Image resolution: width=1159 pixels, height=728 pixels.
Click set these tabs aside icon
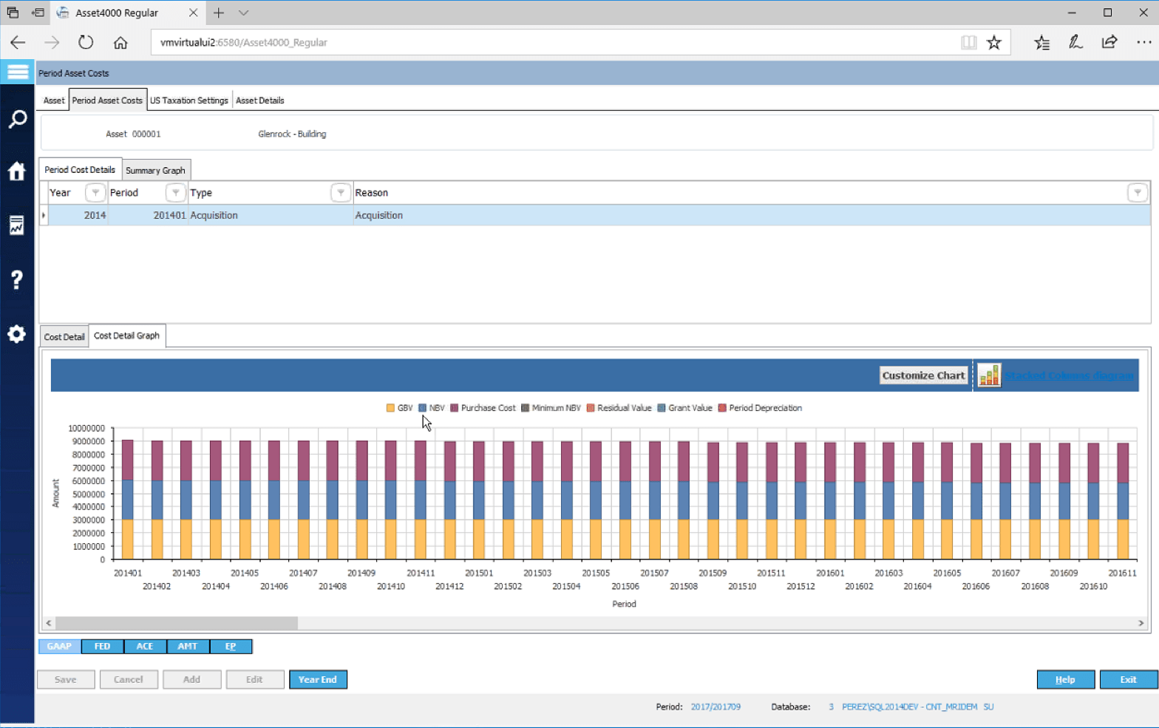[38, 13]
